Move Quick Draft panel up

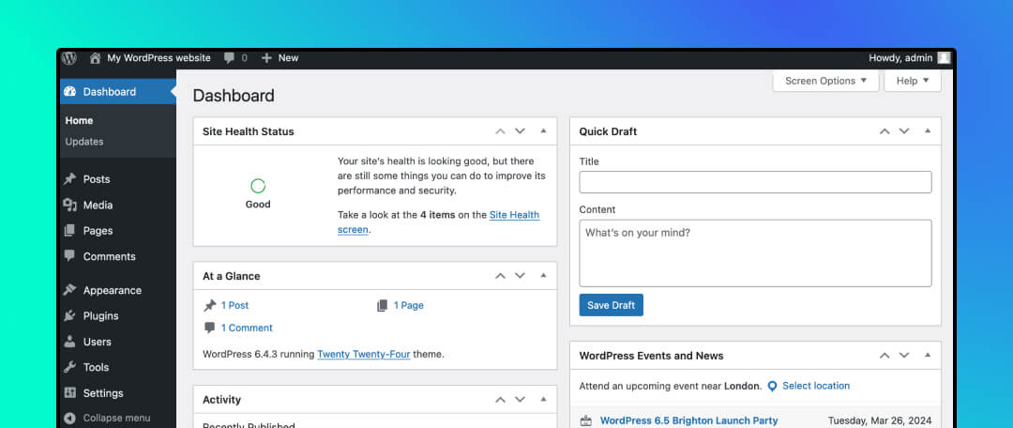(x=884, y=131)
